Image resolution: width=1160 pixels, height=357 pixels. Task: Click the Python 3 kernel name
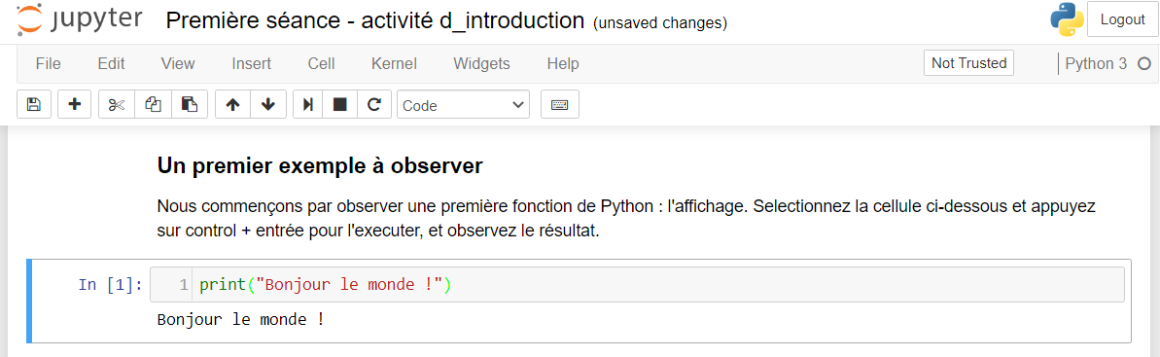[x=1096, y=63]
